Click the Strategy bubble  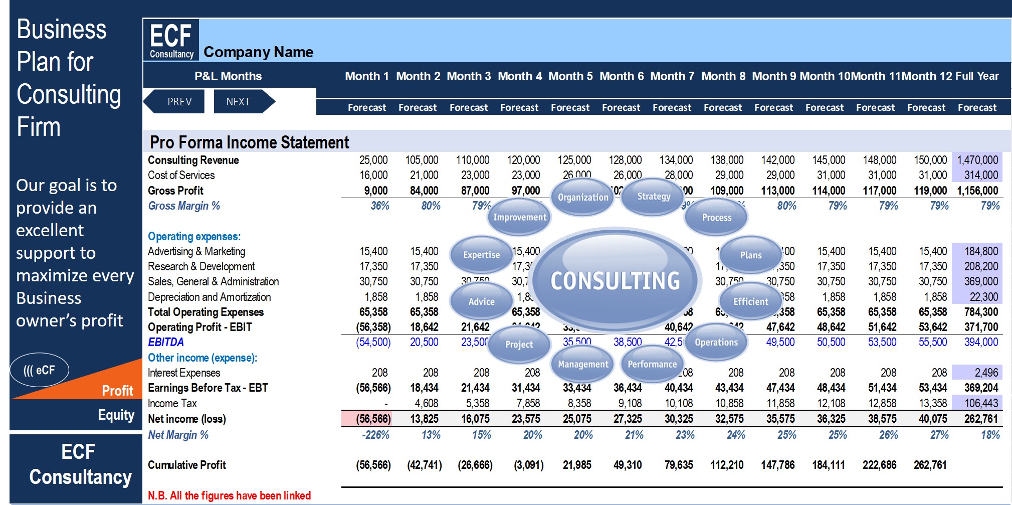point(654,196)
